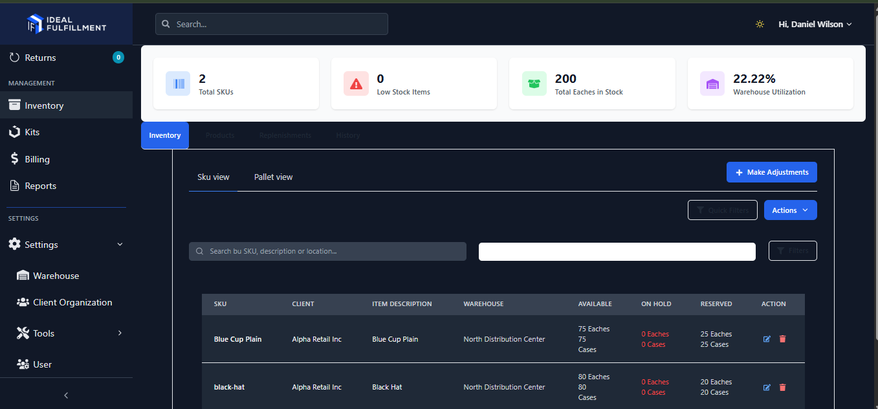Click the top search bar magnifier icon
The height and width of the screenshot is (409, 878).
tap(166, 24)
